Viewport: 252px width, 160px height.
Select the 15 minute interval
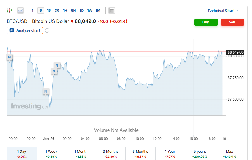click(x=49, y=11)
